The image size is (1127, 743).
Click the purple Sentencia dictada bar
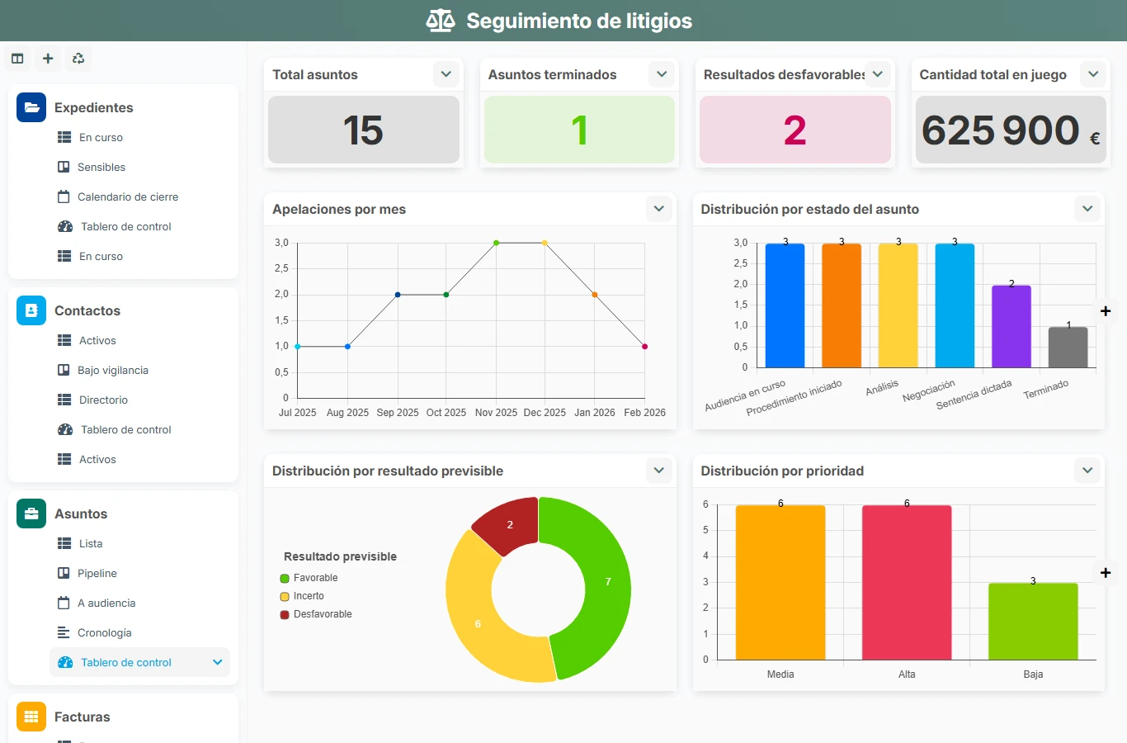(x=1011, y=327)
